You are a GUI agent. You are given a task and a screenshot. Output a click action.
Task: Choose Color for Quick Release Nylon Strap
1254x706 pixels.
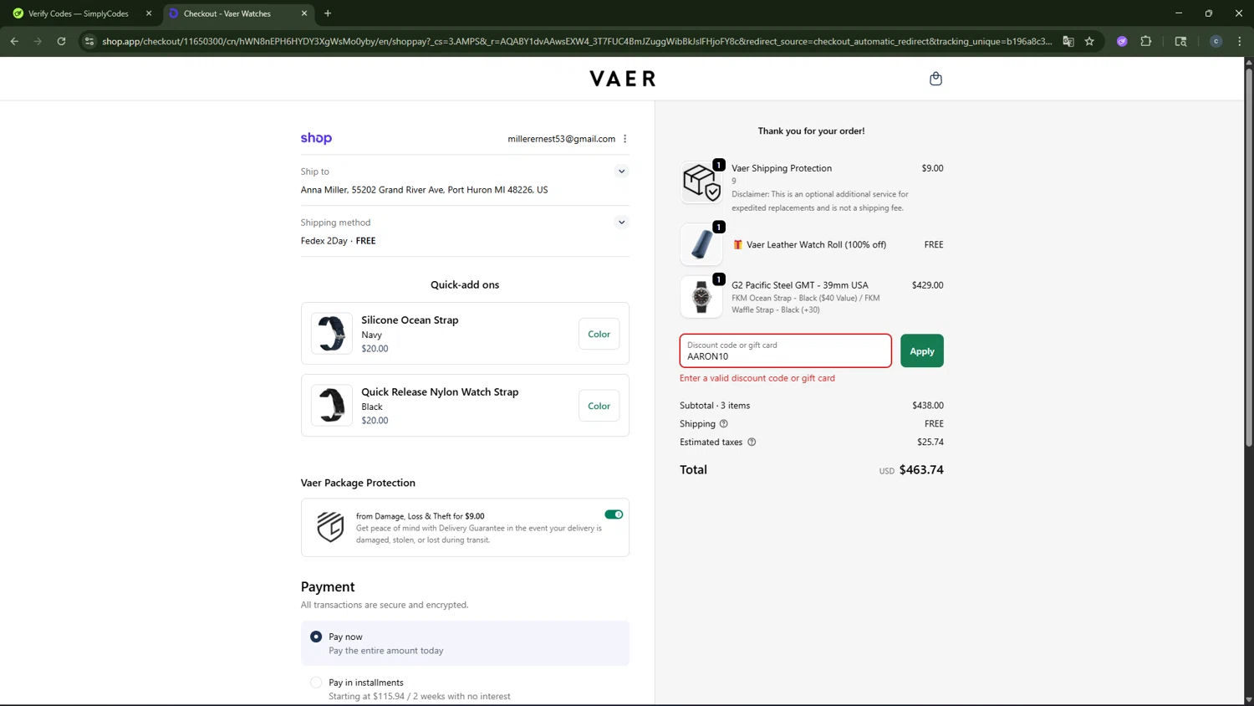pyautogui.click(x=599, y=406)
